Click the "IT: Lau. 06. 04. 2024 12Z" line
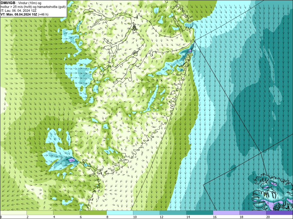The image size is (293, 219). pyautogui.click(x=18, y=11)
